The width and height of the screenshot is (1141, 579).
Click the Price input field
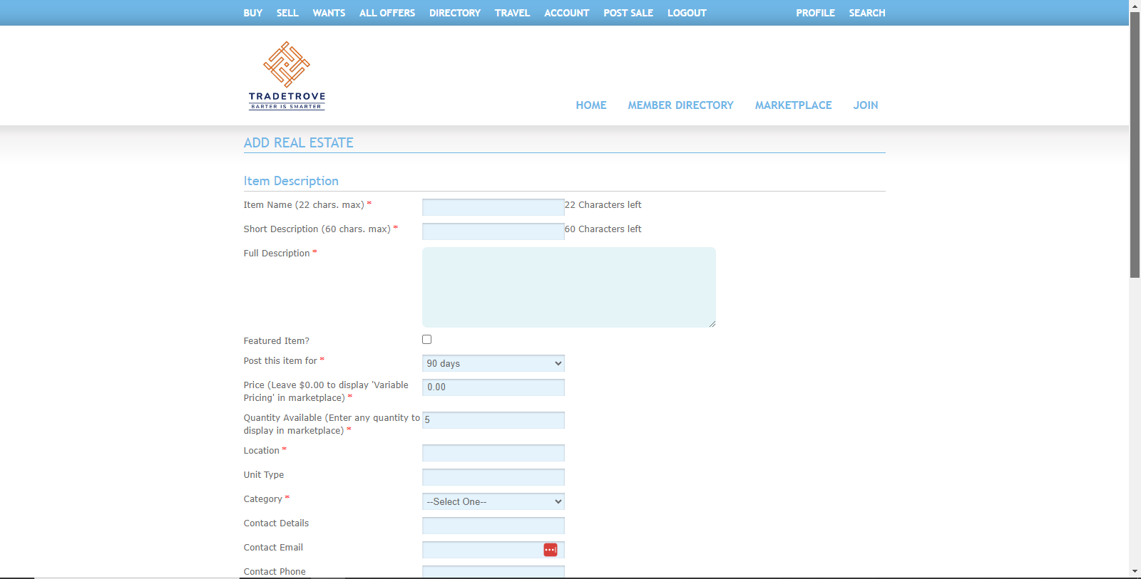click(x=493, y=387)
